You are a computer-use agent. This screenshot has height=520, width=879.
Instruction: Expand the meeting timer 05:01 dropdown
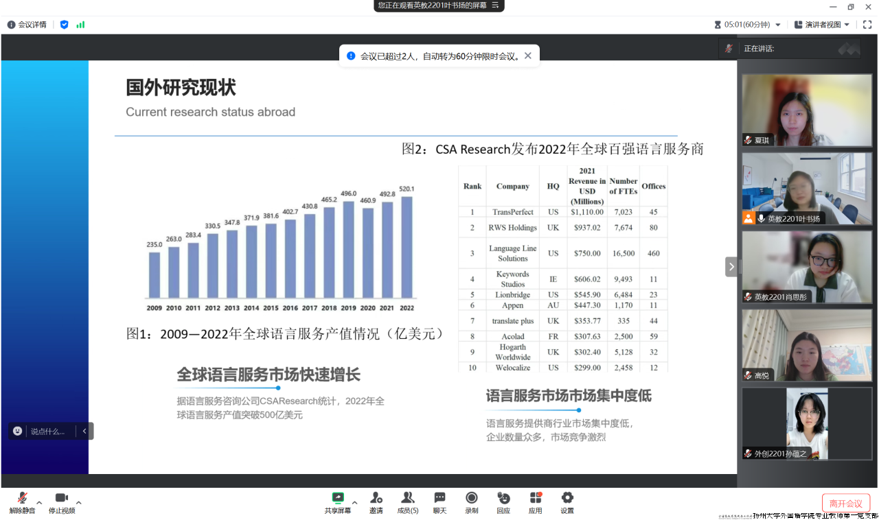pos(778,25)
